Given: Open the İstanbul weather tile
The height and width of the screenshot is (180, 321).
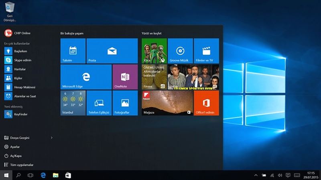Looking at the screenshot, I should 73,103.
